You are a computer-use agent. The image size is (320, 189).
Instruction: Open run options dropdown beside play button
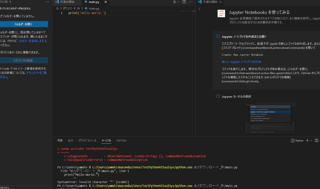179,2
